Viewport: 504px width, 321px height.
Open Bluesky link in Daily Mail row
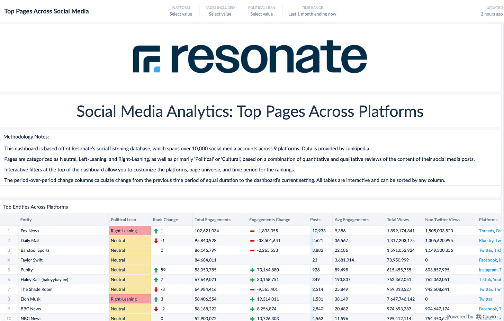tap(486, 240)
